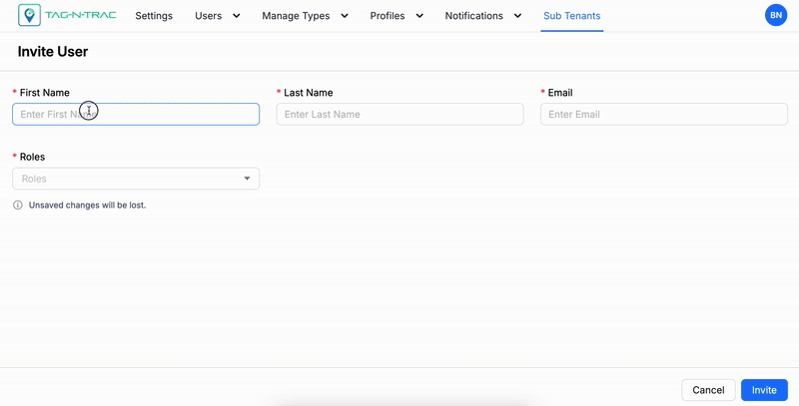Open the Notifications menu
Image resolution: width=799 pixels, height=406 pixels.
[474, 16]
